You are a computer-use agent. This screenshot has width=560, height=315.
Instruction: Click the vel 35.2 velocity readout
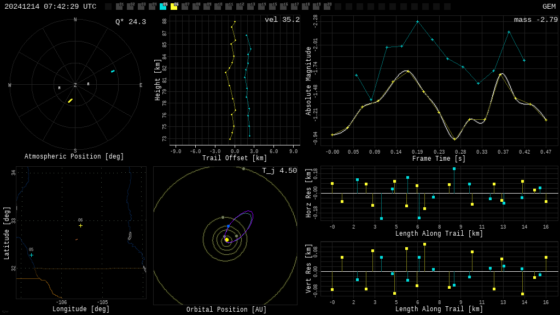(282, 20)
